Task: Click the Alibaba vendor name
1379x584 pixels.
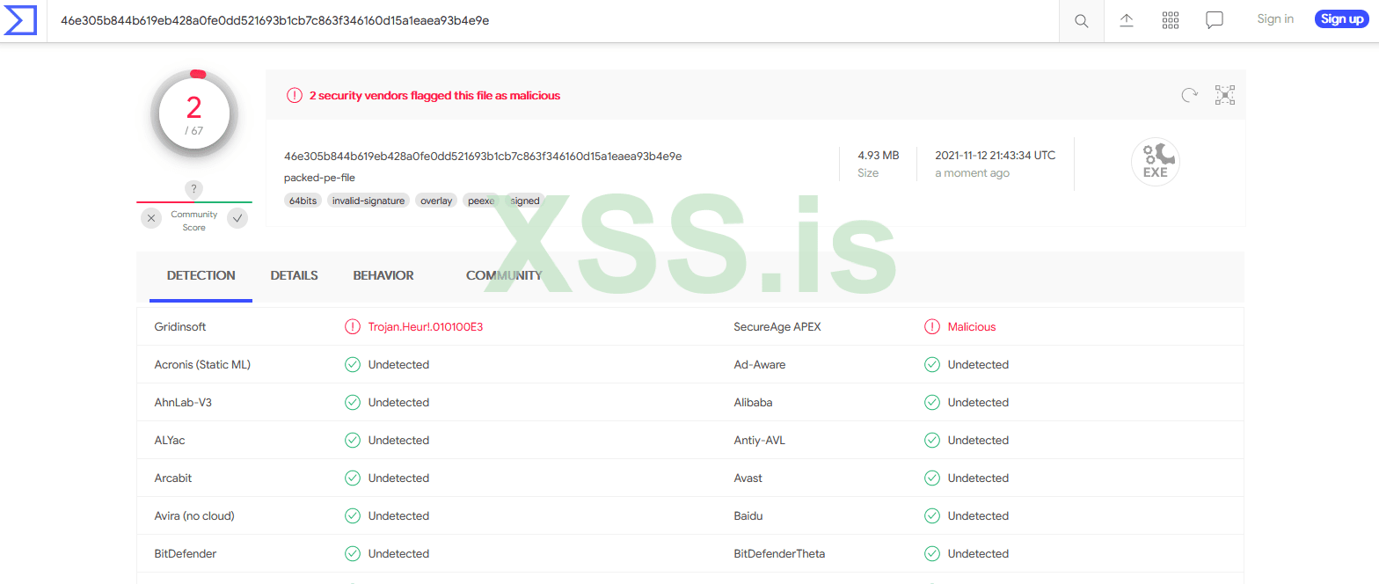Action: (754, 402)
